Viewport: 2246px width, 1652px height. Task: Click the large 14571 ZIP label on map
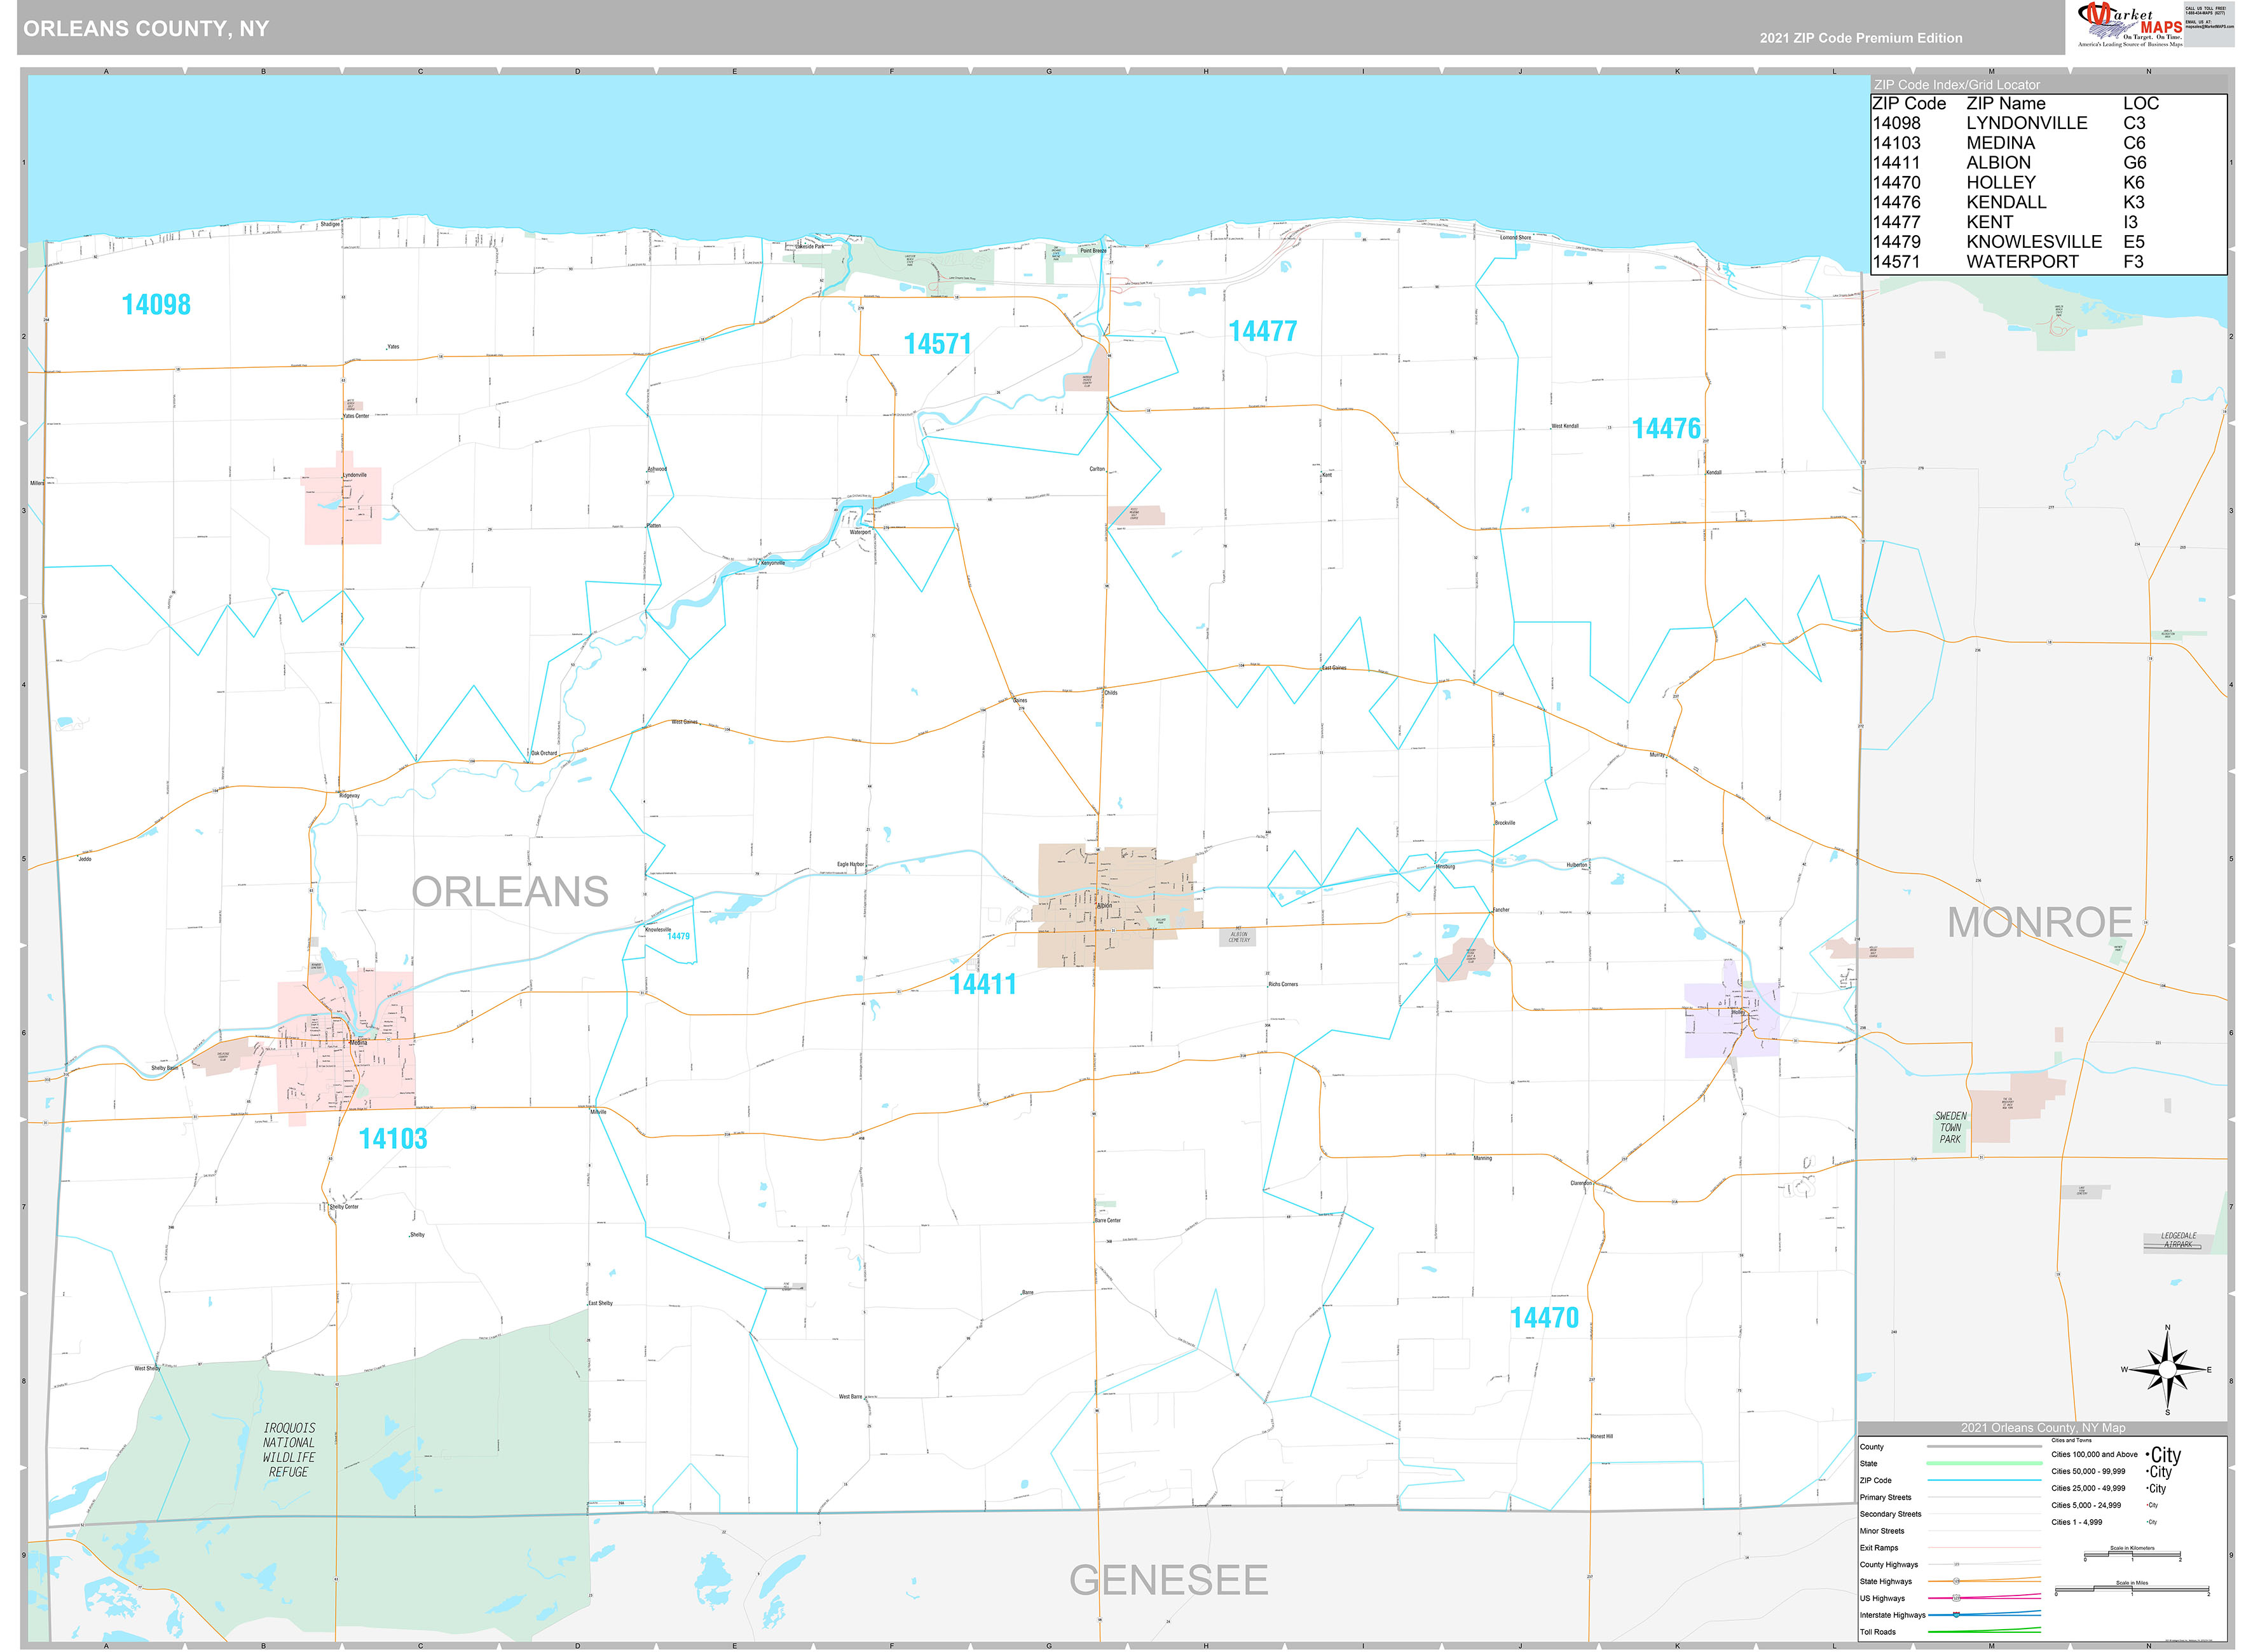[x=938, y=344]
